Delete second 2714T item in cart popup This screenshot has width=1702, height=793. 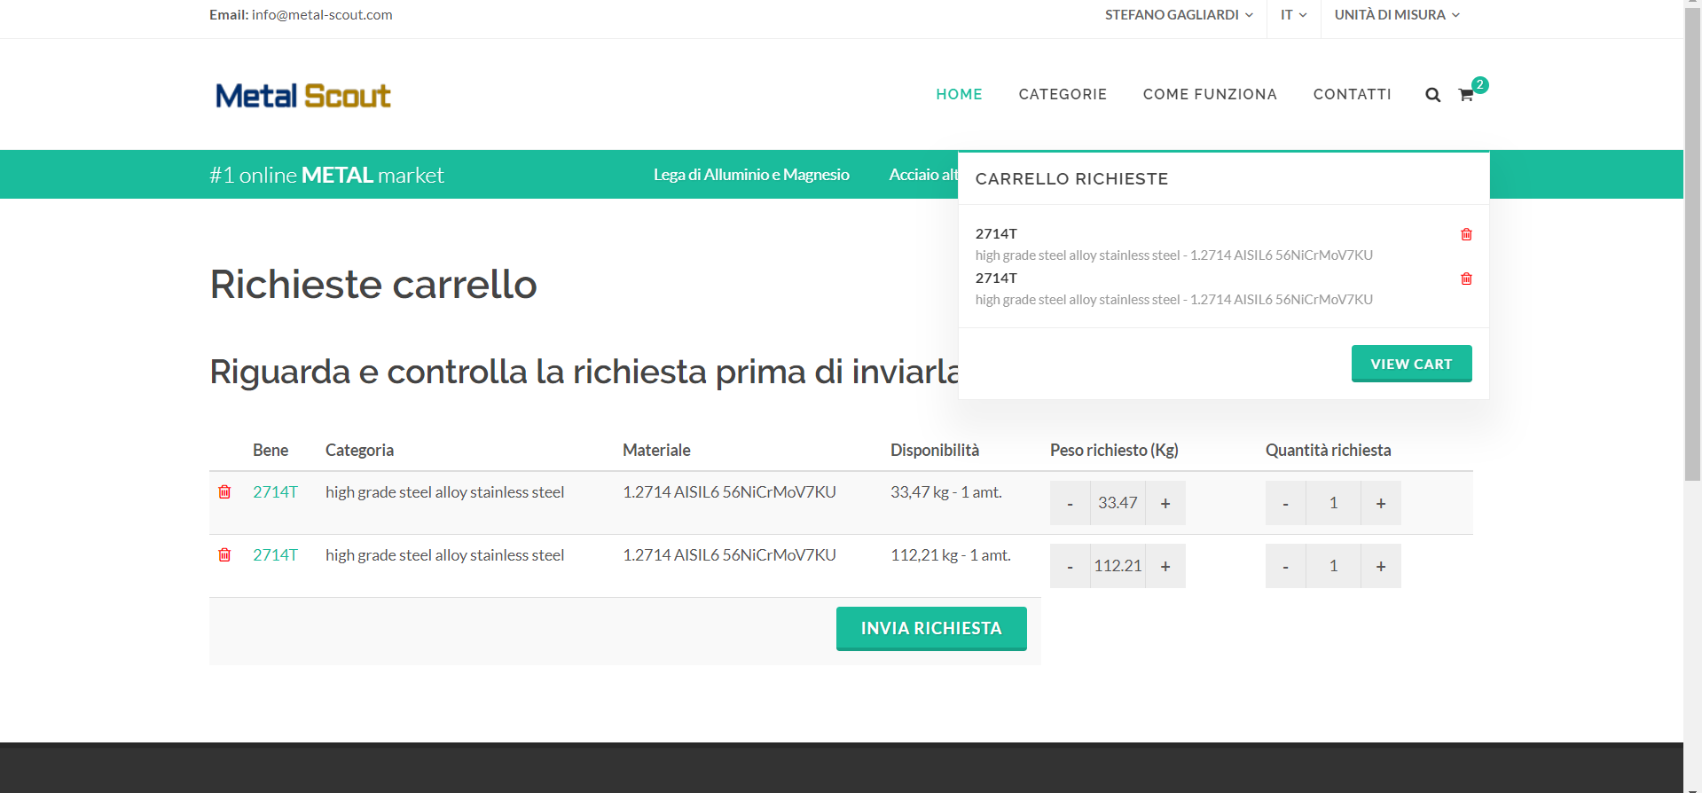(1466, 279)
